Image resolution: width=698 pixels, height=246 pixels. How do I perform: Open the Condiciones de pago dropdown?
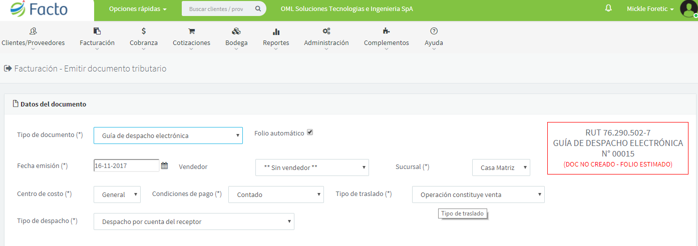pos(276,194)
